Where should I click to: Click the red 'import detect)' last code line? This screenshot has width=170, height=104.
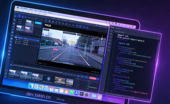(x=141, y=93)
